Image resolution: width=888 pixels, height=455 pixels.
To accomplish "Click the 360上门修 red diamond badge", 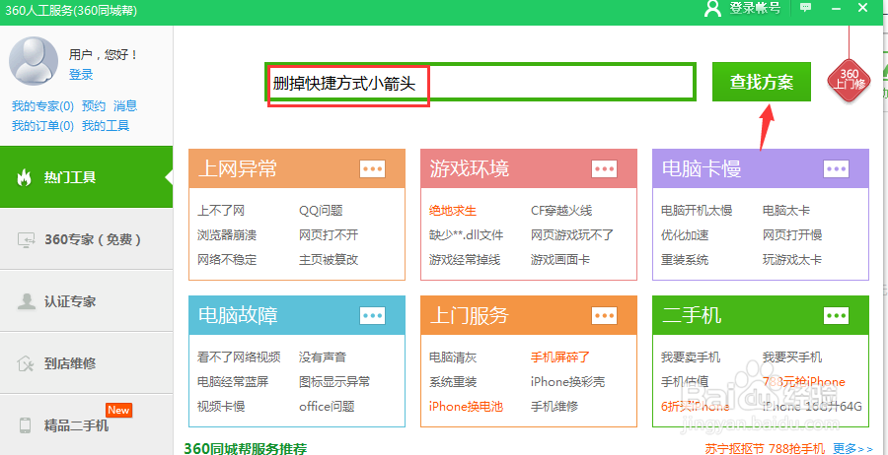I will coord(849,79).
